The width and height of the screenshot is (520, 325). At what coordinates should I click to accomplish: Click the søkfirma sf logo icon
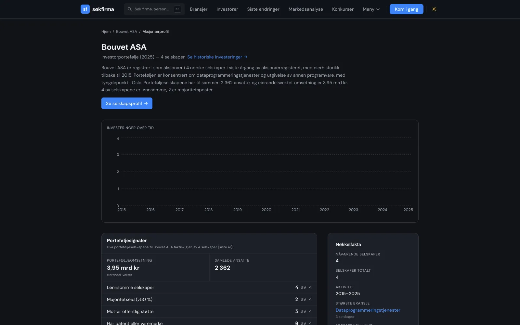tap(85, 9)
